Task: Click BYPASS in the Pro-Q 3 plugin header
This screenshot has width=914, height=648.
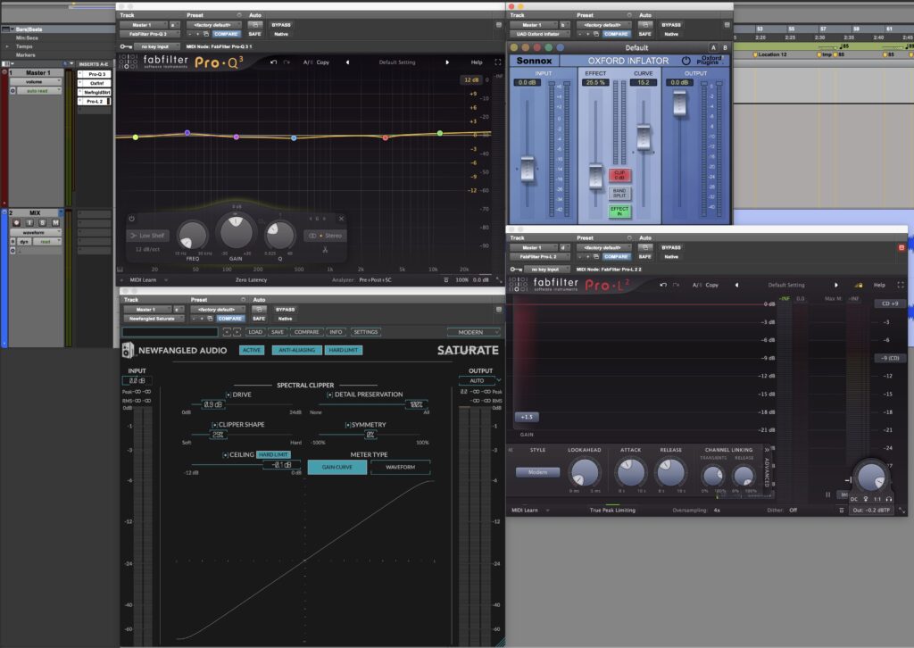Action: (x=280, y=24)
